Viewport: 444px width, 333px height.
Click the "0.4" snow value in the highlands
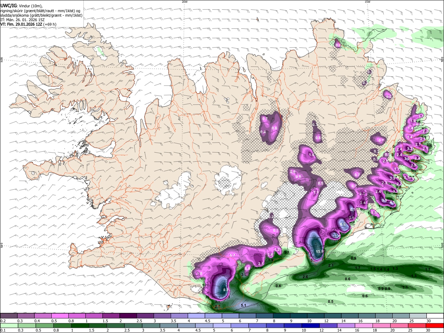pos(263,132)
